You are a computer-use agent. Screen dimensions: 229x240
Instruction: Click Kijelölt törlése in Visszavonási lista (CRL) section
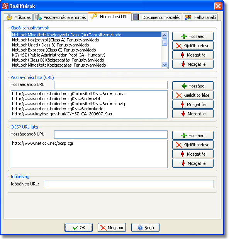(193, 95)
